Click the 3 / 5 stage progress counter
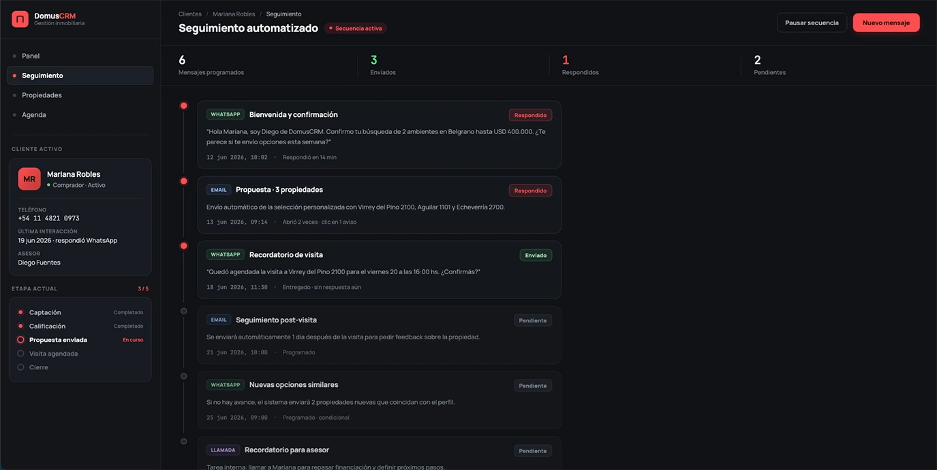Screen dimensions: 937x470 (x=143, y=288)
